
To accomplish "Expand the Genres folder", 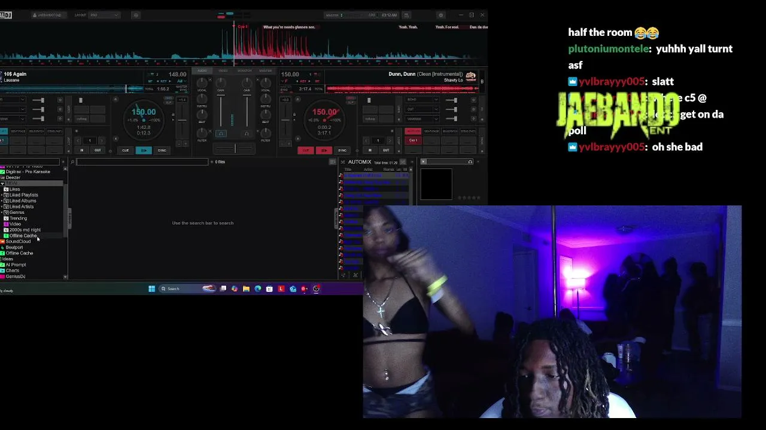I will (2, 213).
